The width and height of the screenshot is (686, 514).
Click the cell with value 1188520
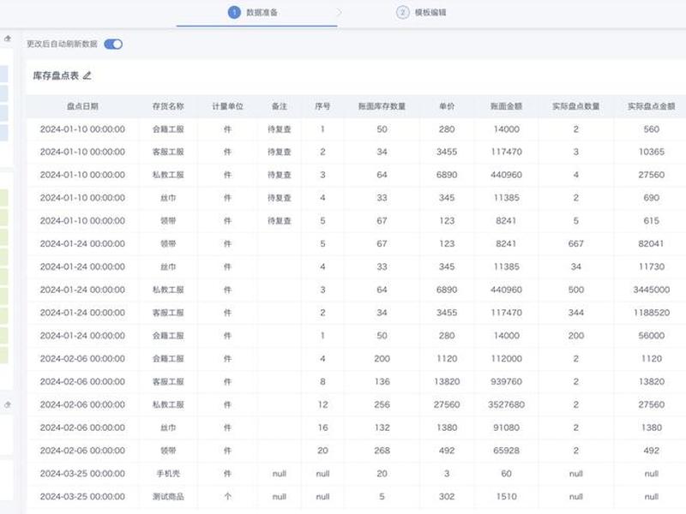click(x=652, y=313)
